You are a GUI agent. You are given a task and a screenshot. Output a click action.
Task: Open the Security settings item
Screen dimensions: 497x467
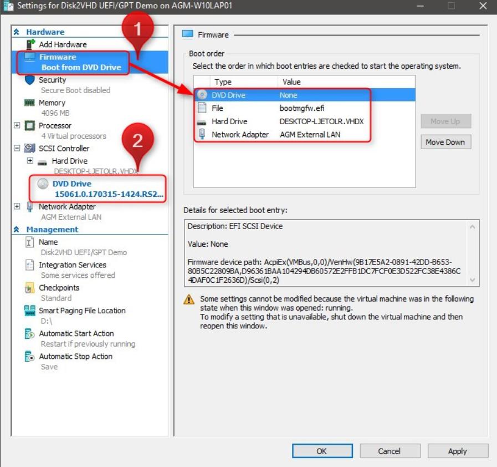[52, 80]
